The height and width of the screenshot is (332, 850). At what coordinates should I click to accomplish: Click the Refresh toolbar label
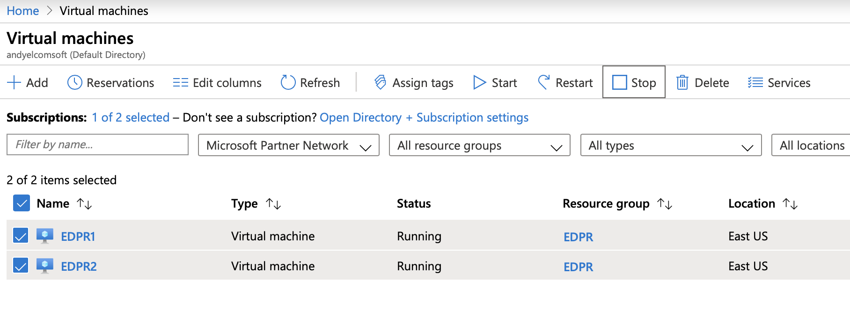[x=320, y=83]
